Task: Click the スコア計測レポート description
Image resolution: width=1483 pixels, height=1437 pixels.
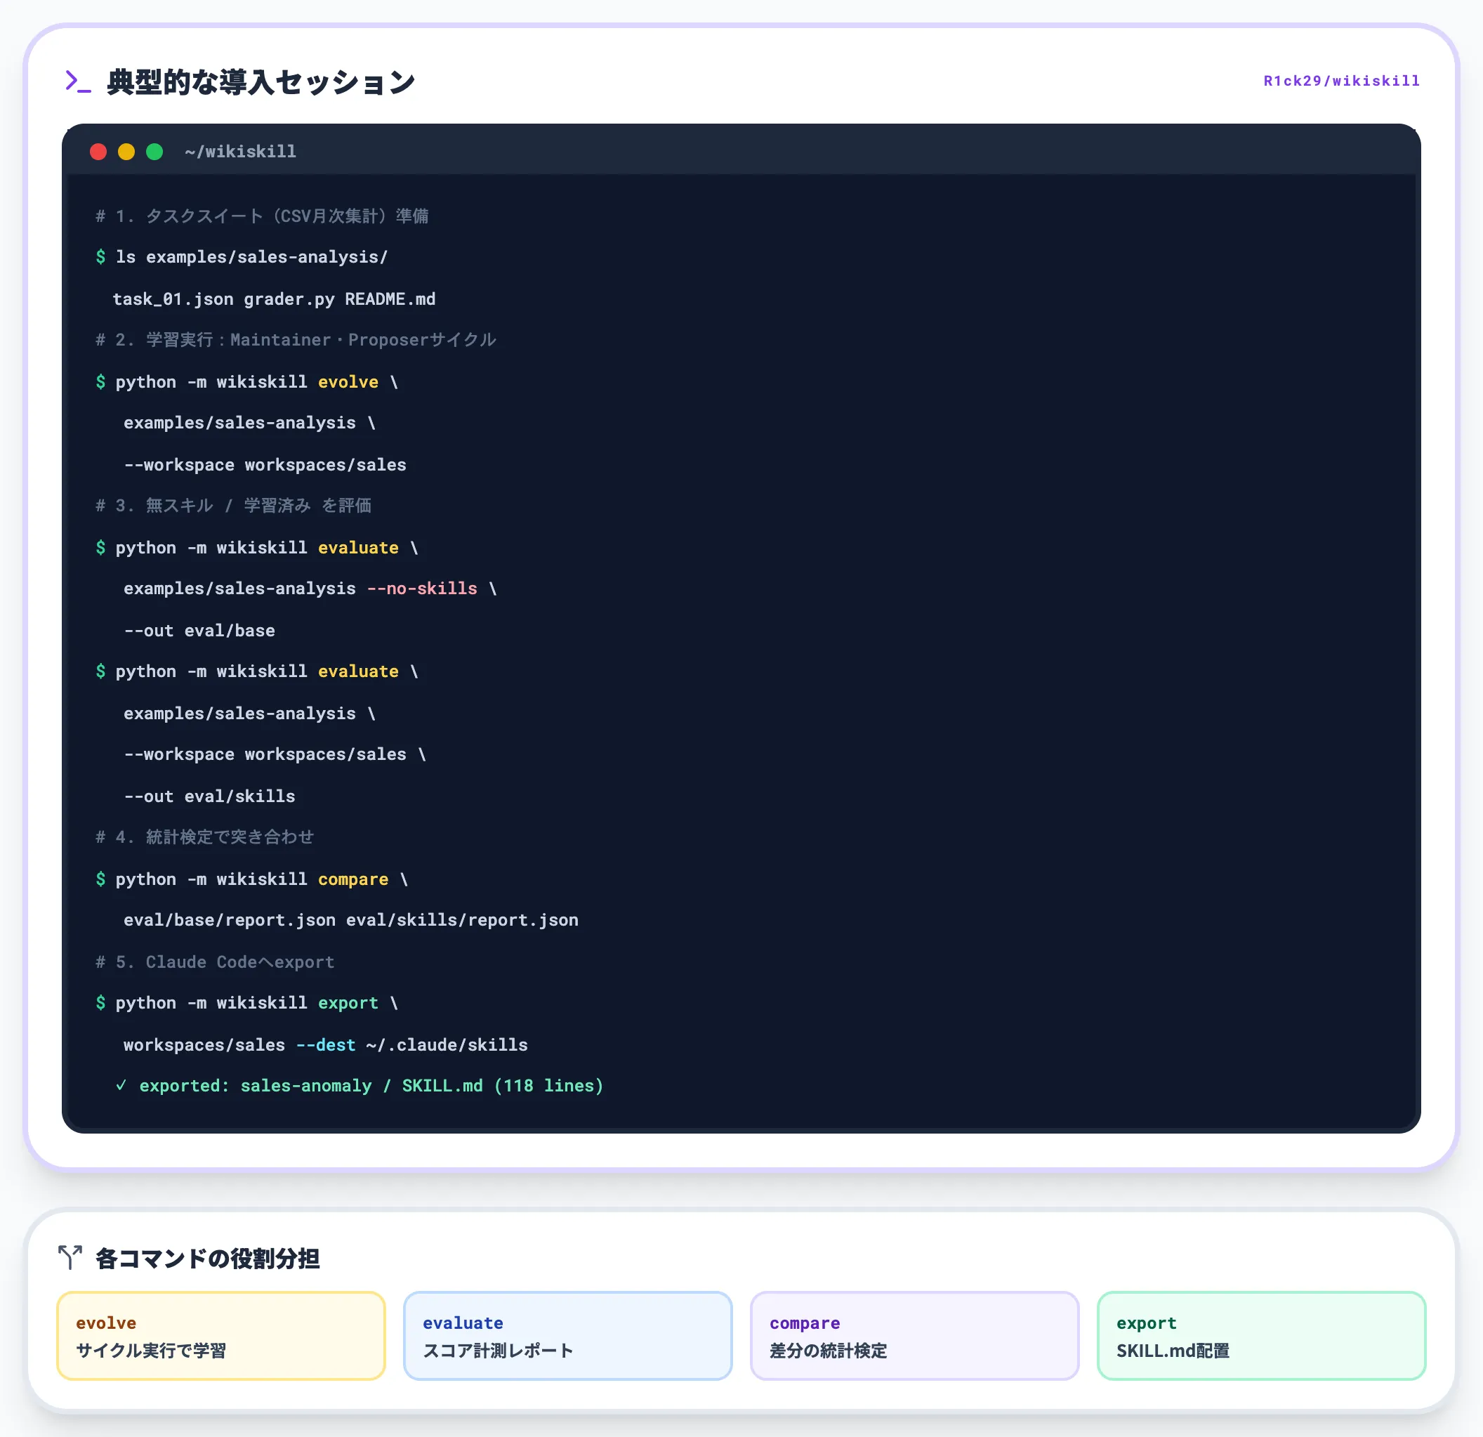Action: pyautogui.click(x=498, y=1351)
